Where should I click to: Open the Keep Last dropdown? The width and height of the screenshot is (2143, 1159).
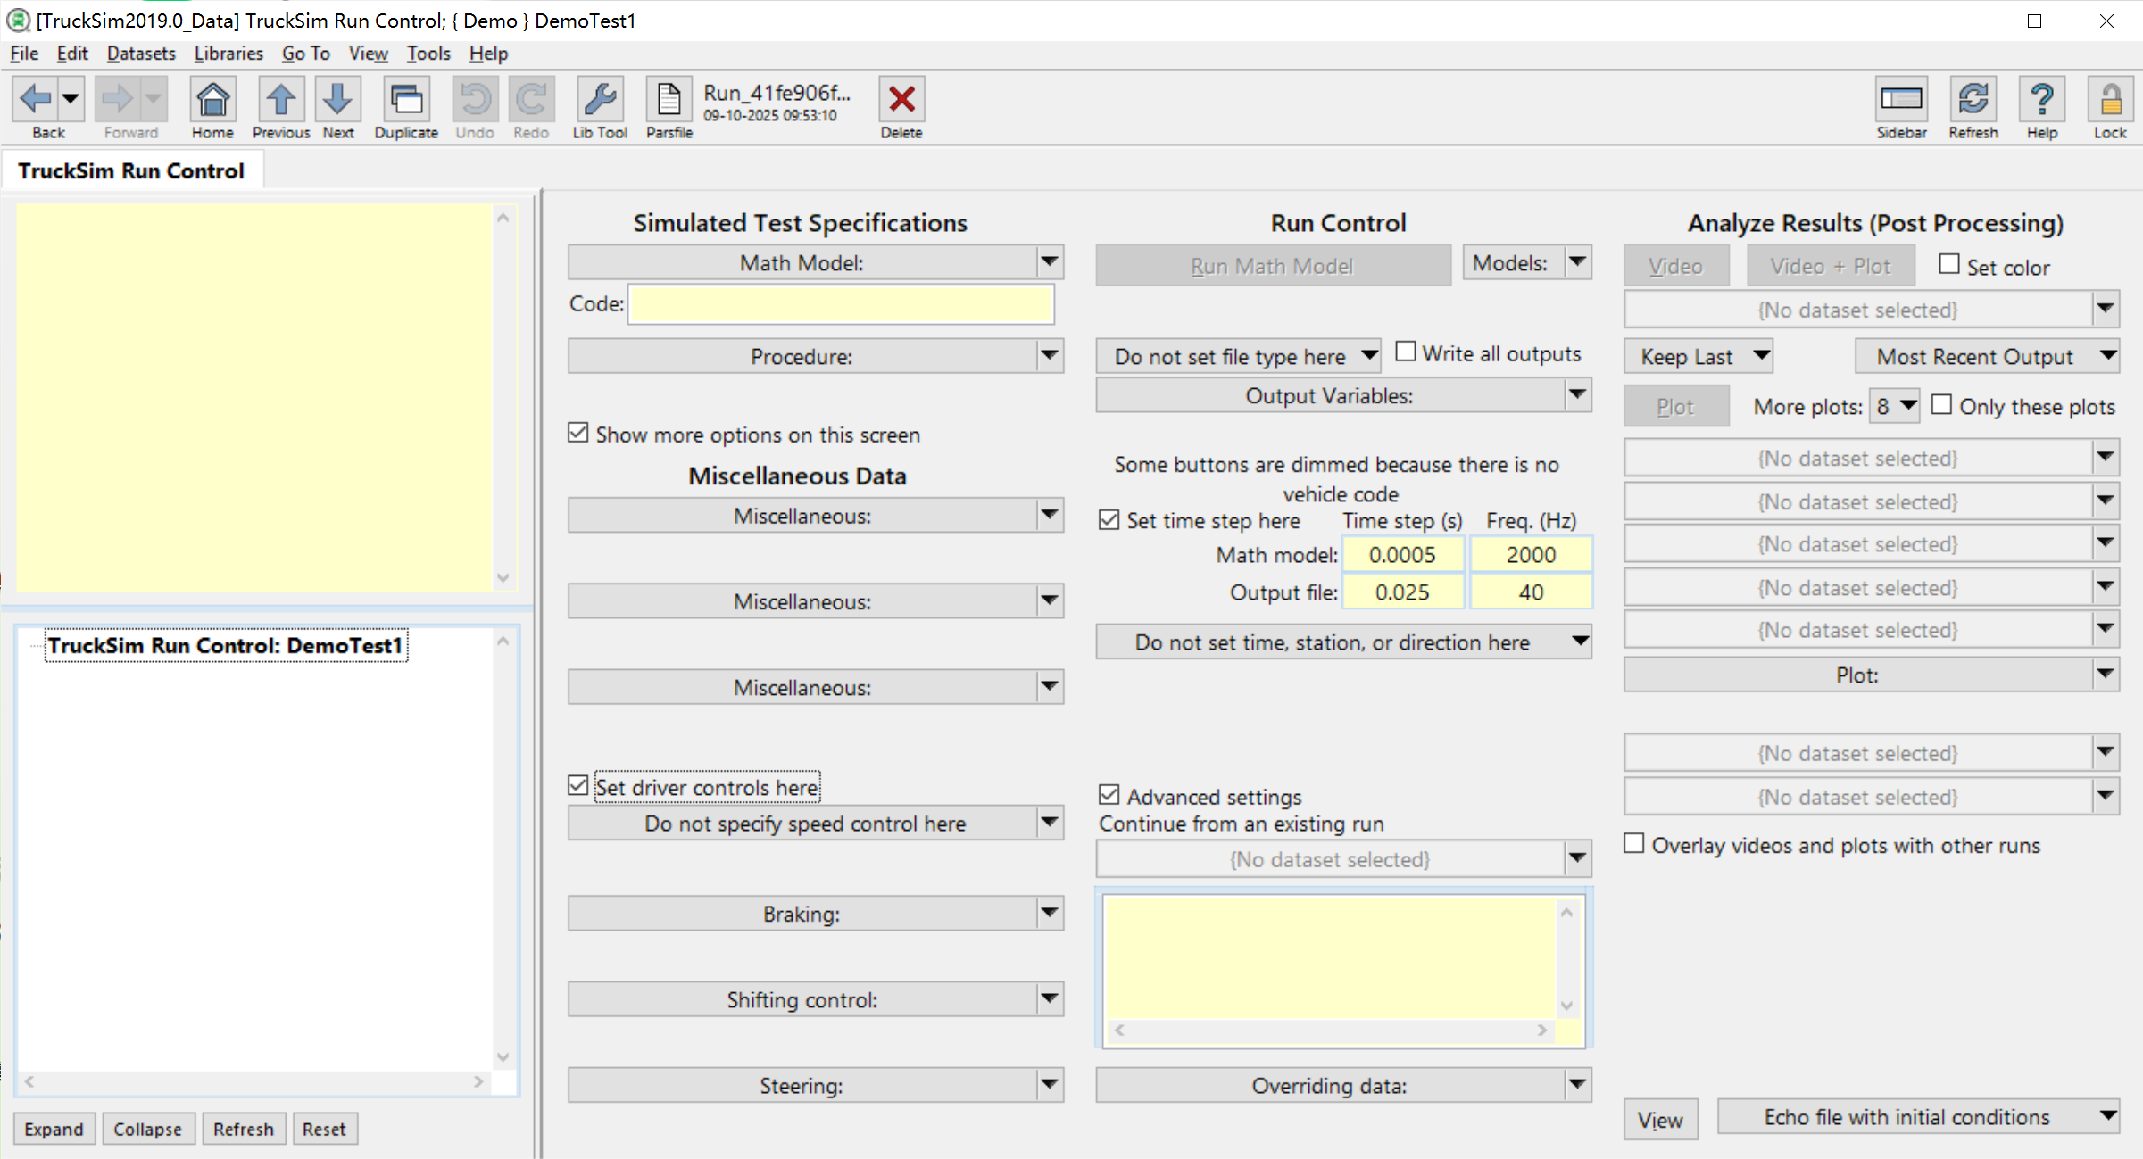click(x=1699, y=356)
